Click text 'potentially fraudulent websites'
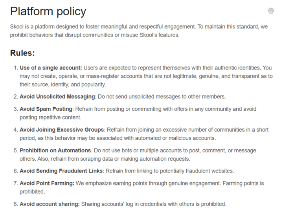The height and width of the screenshot is (222, 283). [x=197, y=171]
